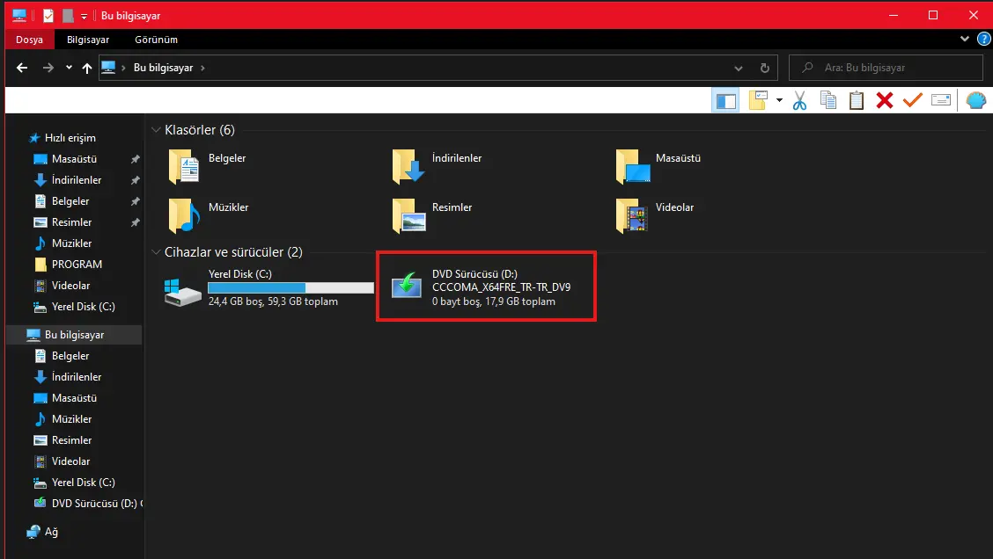Select Yerel Disk (C:) under Hızlı erişim
Image resolution: width=993 pixels, height=559 pixels.
(83, 307)
